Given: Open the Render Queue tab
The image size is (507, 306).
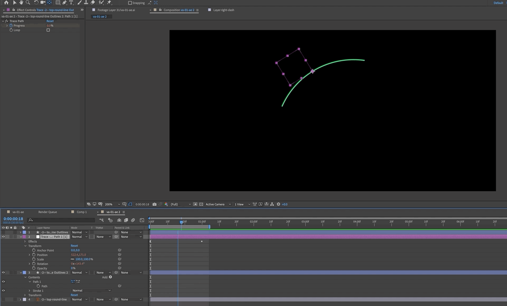Looking at the screenshot, I should (48, 212).
